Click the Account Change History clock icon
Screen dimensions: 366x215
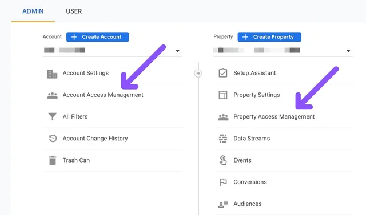53,139
